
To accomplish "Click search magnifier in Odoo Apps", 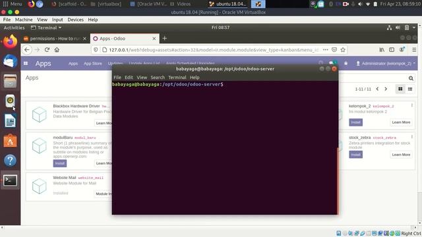I will [411, 78].
